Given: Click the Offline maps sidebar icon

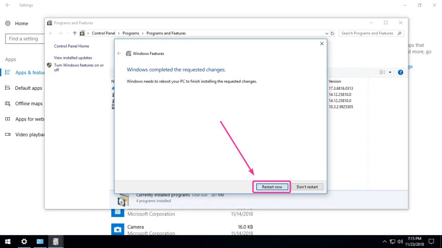Looking at the screenshot, I should point(8,103).
